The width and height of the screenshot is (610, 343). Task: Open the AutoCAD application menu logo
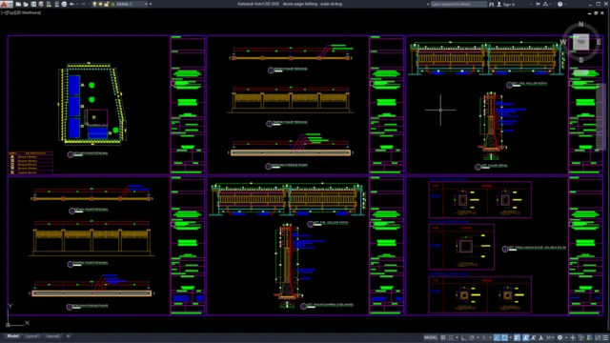(x=6, y=4)
